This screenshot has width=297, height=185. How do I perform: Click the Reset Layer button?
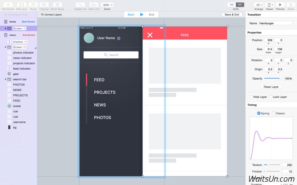[x=271, y=87]
